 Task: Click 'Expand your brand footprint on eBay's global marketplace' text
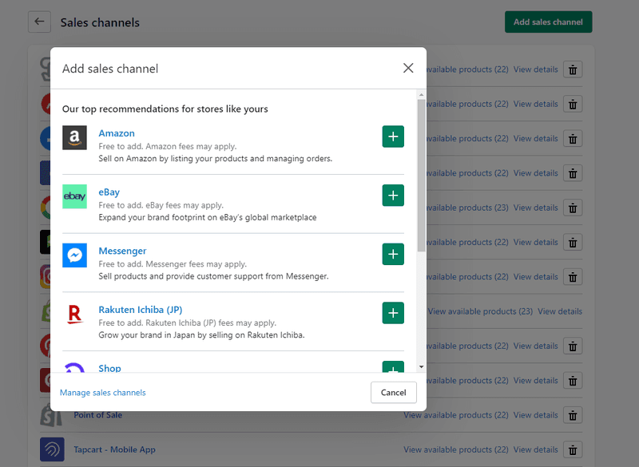[x=208, y=217]
